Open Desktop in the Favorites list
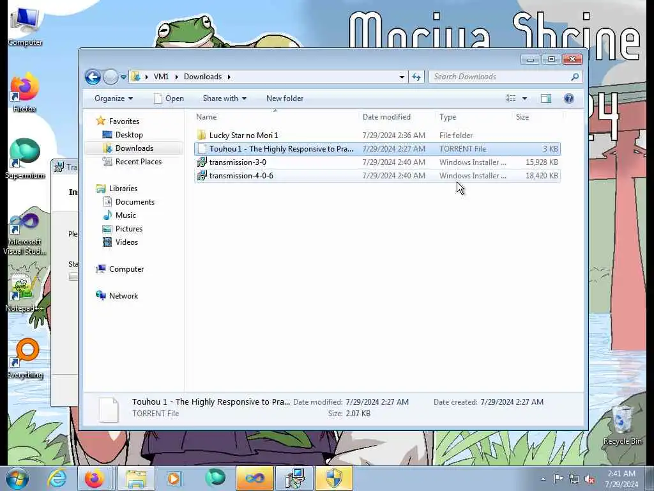The height and width of the screenshot is (491, 654). coord(129,135)
